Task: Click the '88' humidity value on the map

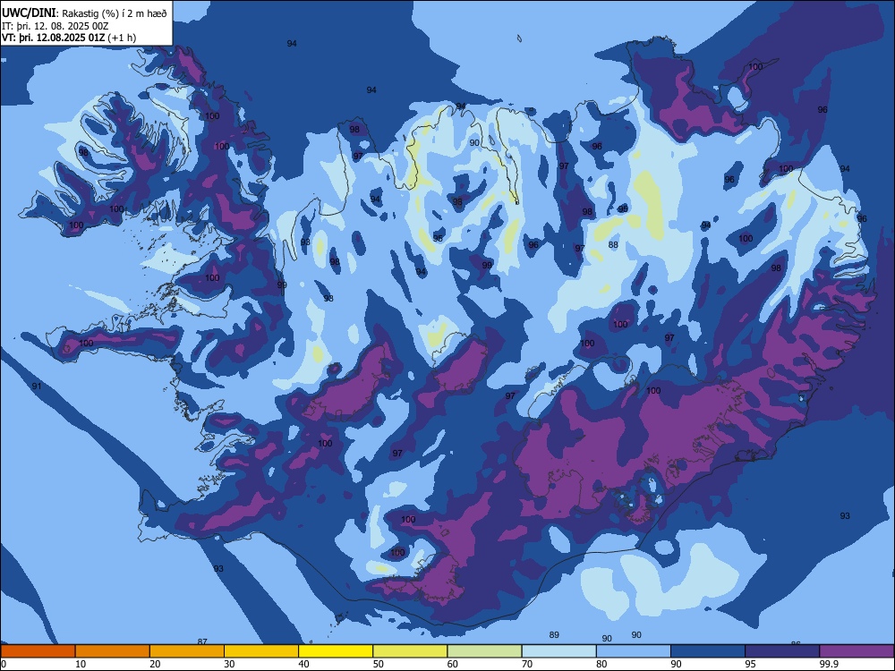Action: (613, 245)
